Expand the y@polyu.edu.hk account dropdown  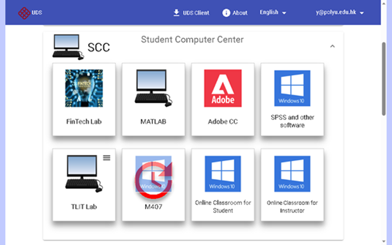tap(340, 13)
